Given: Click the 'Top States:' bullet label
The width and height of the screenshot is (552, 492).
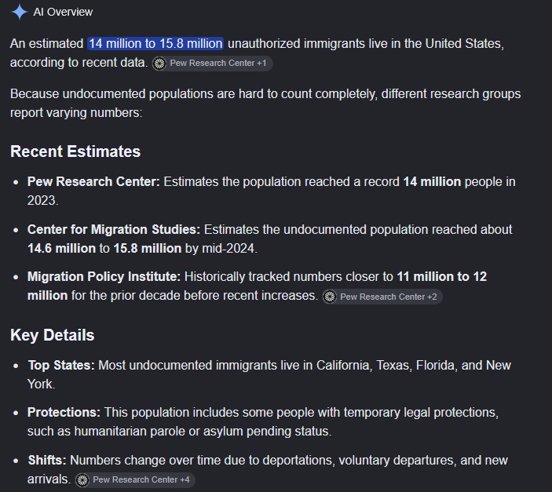Looking at the screenshot, I should pos(61,366).
